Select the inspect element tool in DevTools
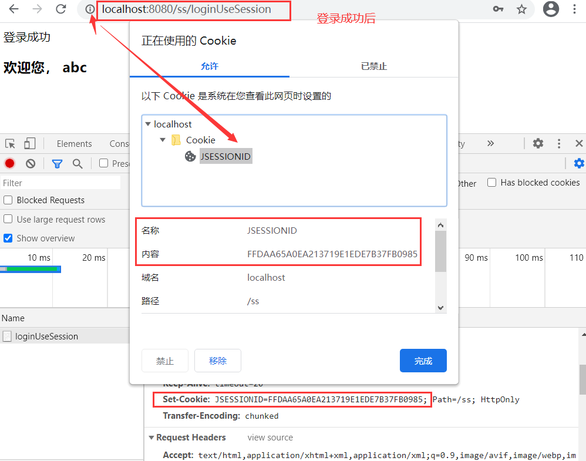 10,143
